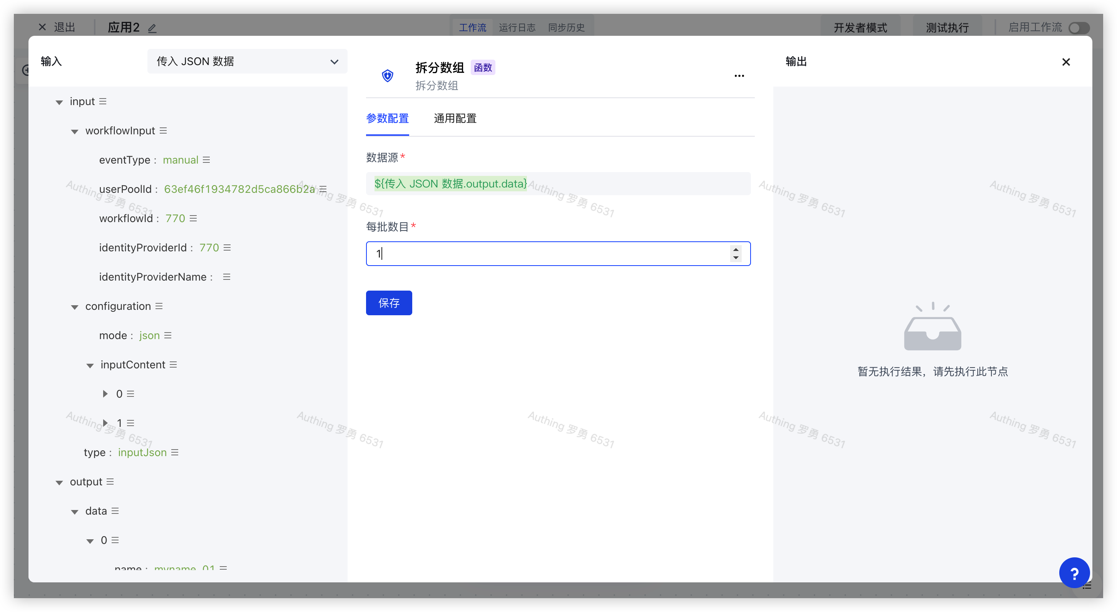Screen dimensions: 1117x612
Task: Click the 数据源 expression input field
Action: click(x=558, y=184)
